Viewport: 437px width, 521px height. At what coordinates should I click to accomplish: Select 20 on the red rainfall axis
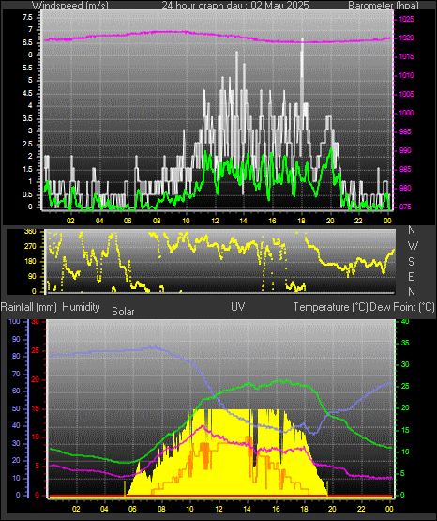pyautogui.click(x=36, y=379)
